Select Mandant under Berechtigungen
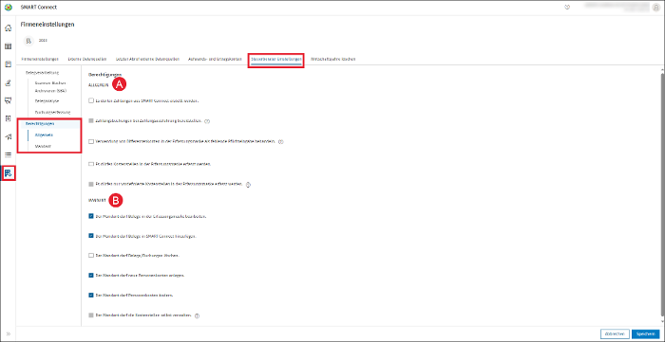 tap(43, 146)
